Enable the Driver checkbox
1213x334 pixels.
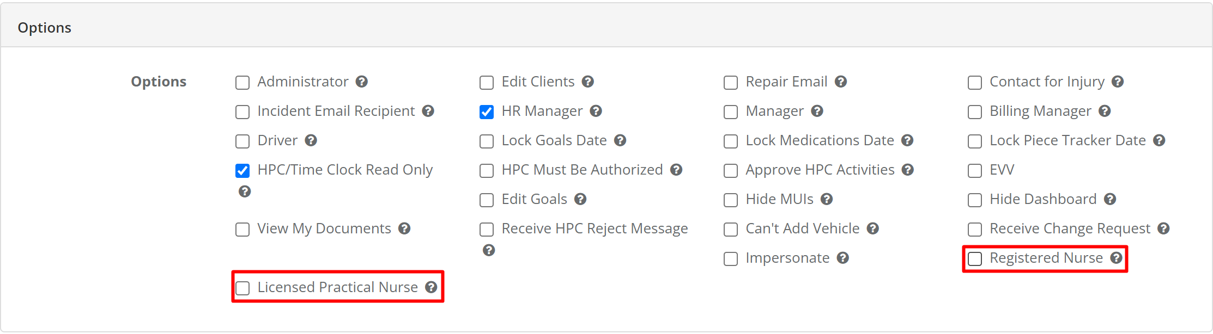point(242,141)
